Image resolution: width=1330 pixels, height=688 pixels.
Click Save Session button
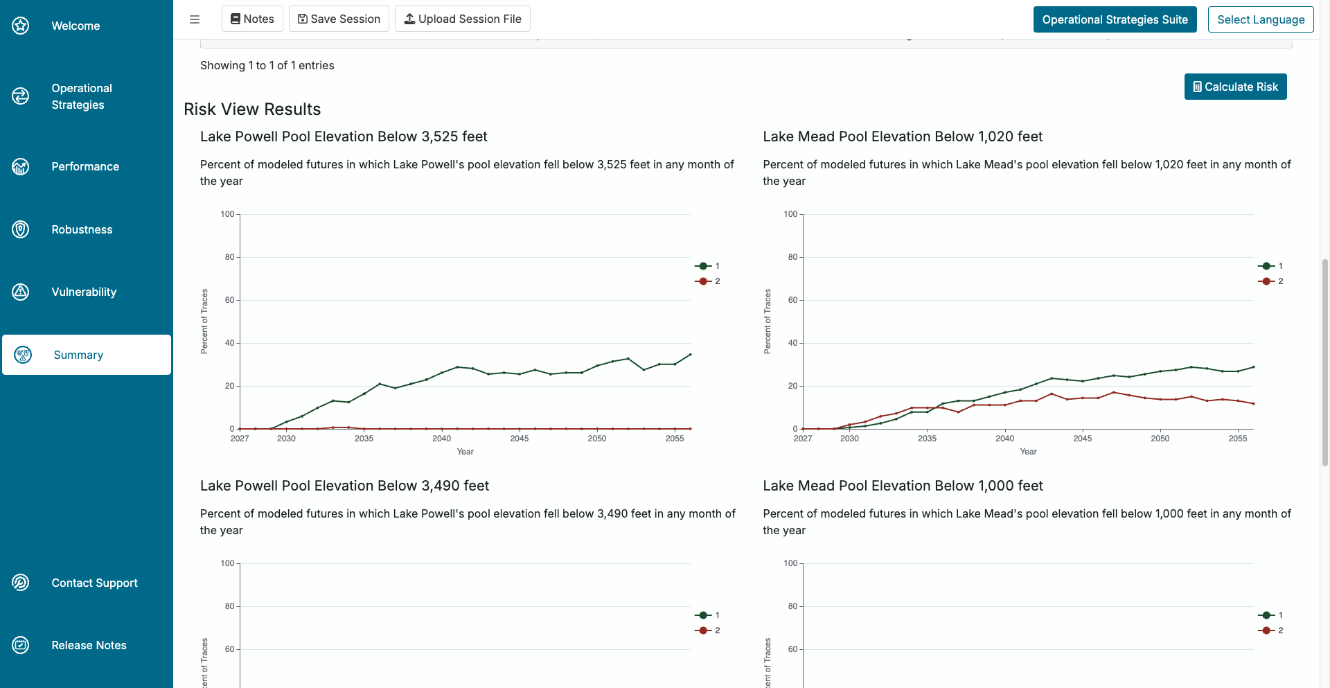coord(339,19)
